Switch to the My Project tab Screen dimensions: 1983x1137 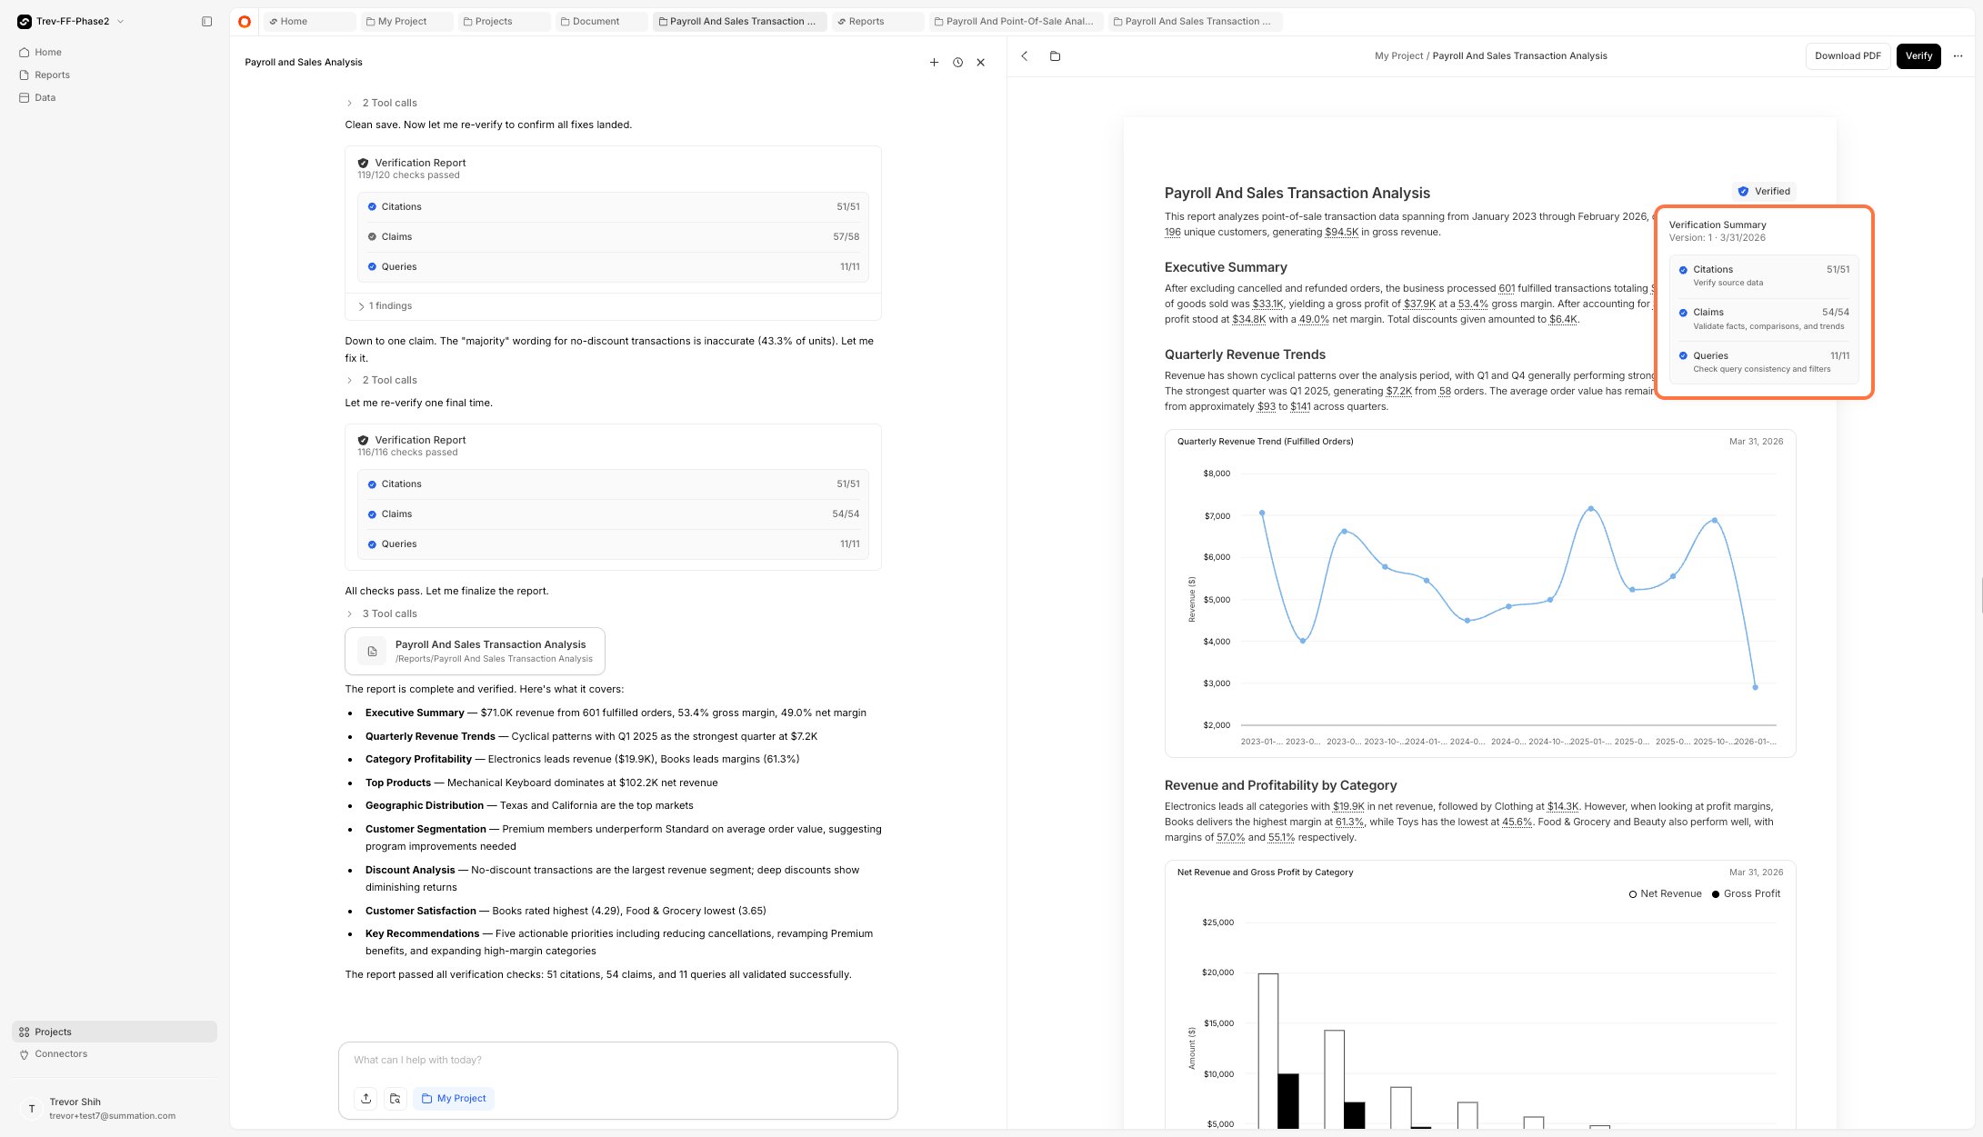406,21
